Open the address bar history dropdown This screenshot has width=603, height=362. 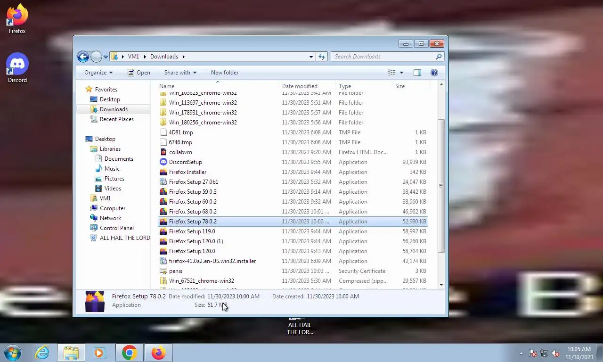[311, 57]
